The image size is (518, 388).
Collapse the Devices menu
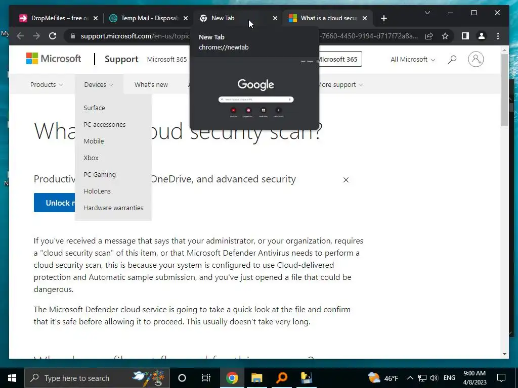99,85
